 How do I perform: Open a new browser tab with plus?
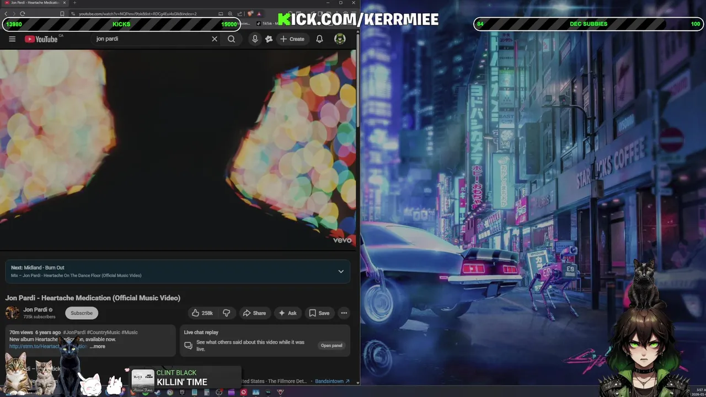point(74,3)
